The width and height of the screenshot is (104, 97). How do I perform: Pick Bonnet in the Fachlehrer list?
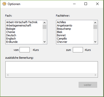coord(61,35)
